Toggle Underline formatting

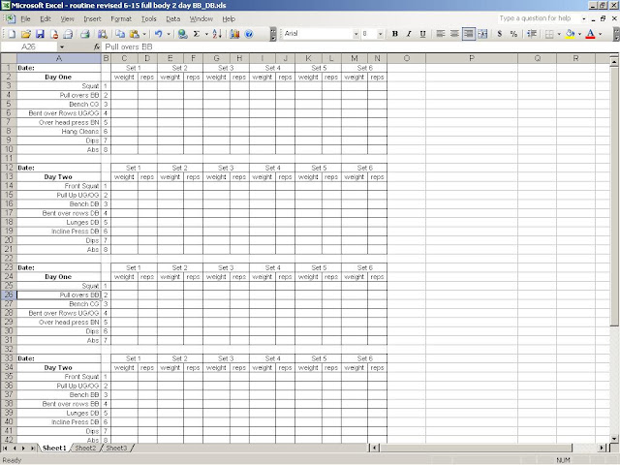click(x=422, y=34)
